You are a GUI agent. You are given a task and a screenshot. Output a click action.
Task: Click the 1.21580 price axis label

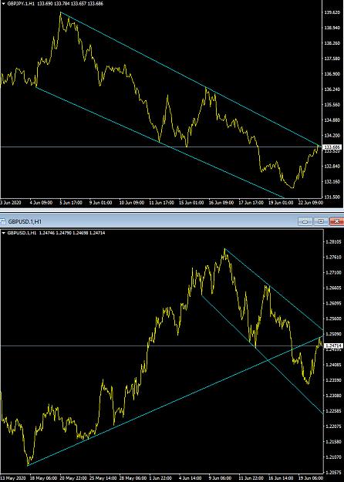tap(332, 442)
